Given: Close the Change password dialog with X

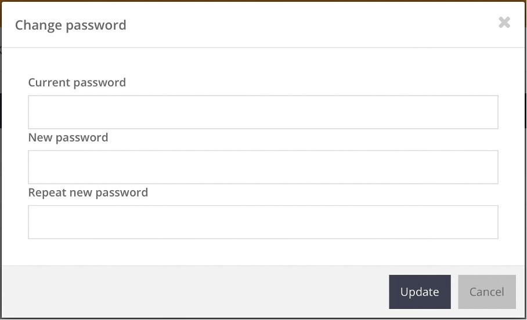Looking at the screenshot, I should pyautogui.click(x=504, y=23).
